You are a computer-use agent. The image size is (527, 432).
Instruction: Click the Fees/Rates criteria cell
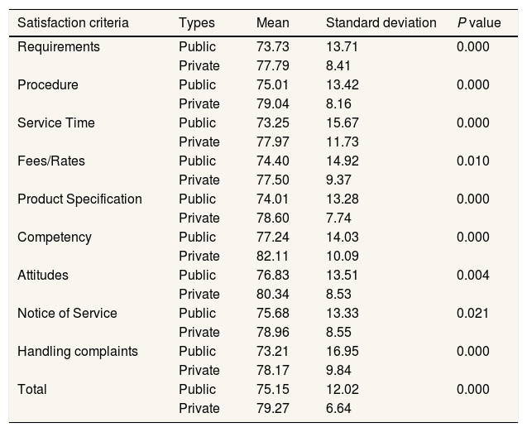coord(50,161)
